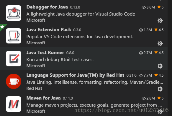
Task: Click the 3.8M download count for Debugger
Action: 148,7
